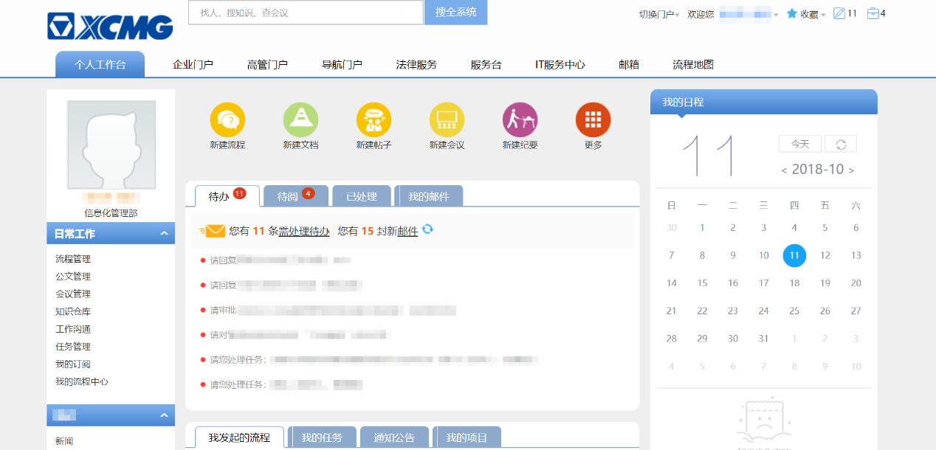Click the calendar refresh button
The height and width of the screenshot is (450, 936).
point(840,144)
